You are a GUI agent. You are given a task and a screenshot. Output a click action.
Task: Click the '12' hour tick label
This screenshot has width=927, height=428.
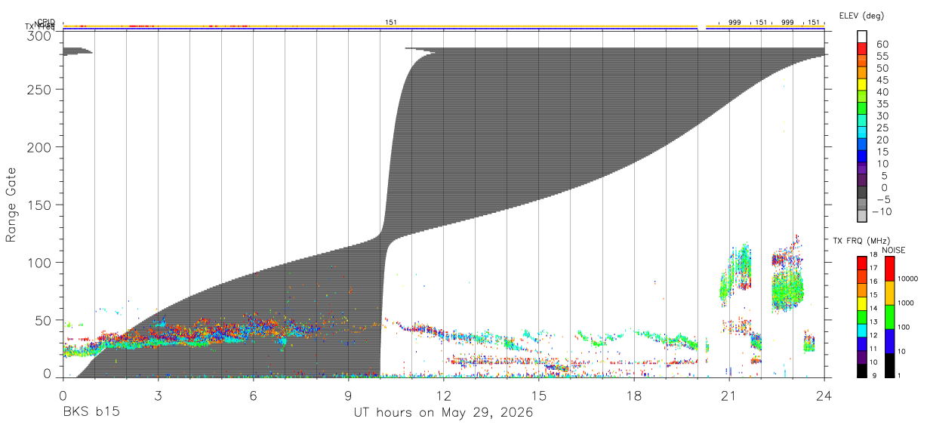444,394
